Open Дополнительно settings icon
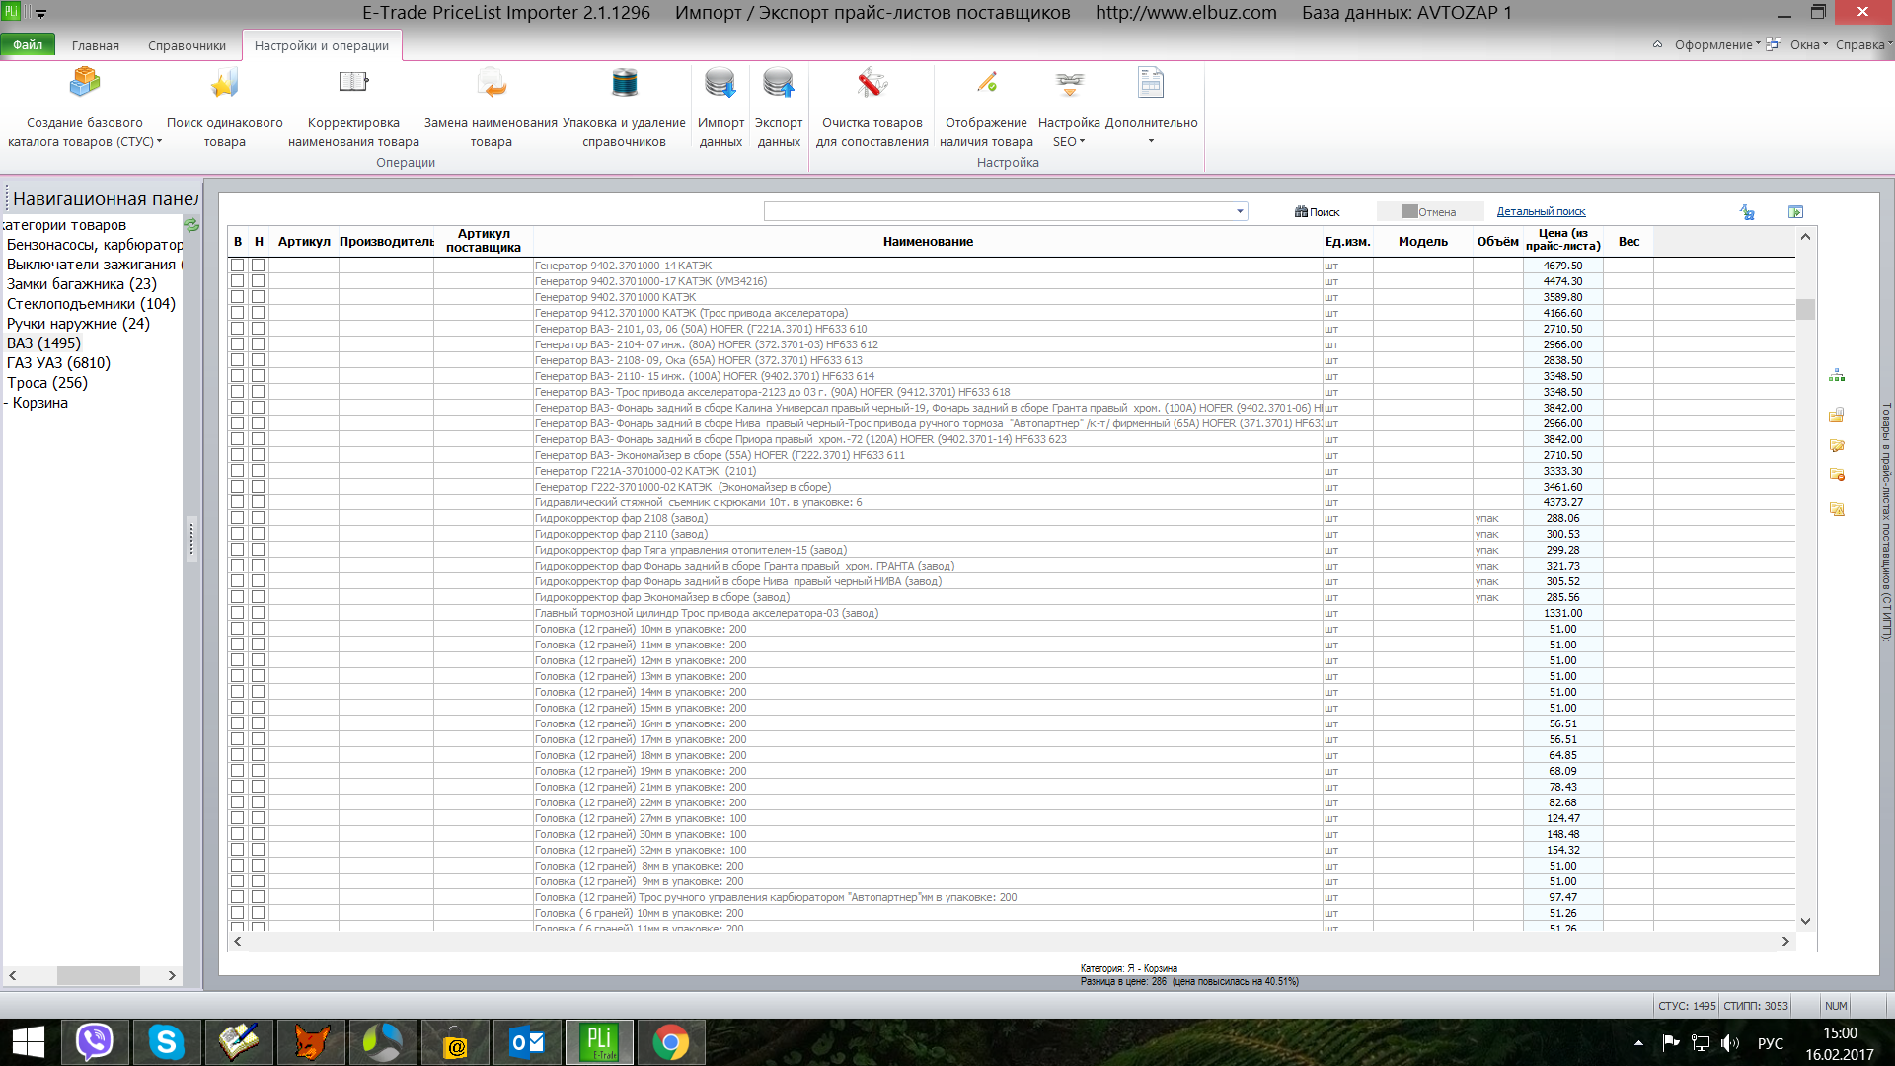Viewport: 1895px width, 1066px height. tap(1151, 83)
